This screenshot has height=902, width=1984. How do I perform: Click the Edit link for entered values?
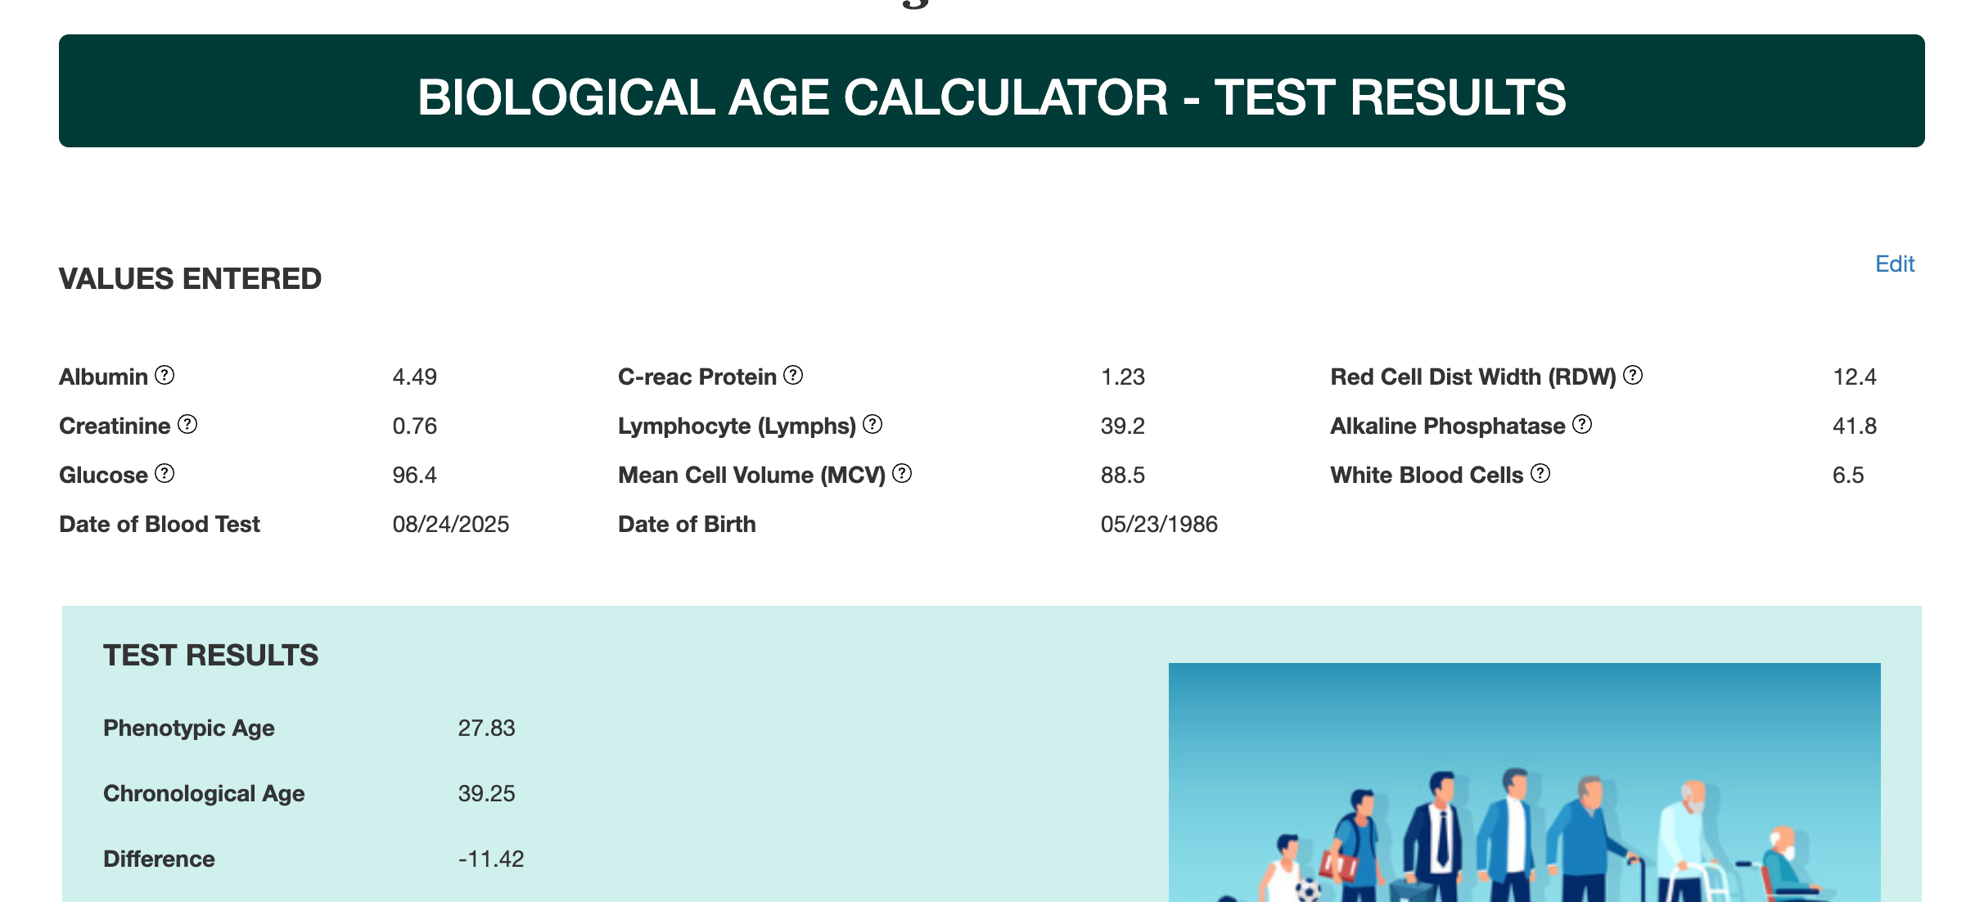(1894, 264)
